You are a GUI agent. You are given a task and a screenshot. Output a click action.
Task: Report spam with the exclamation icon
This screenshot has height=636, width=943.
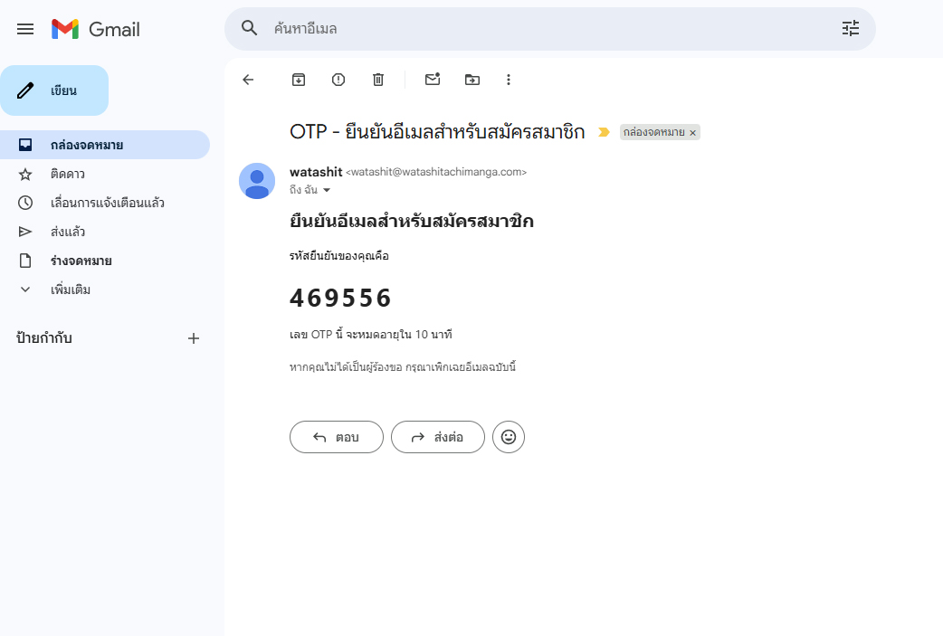point(338,80)
